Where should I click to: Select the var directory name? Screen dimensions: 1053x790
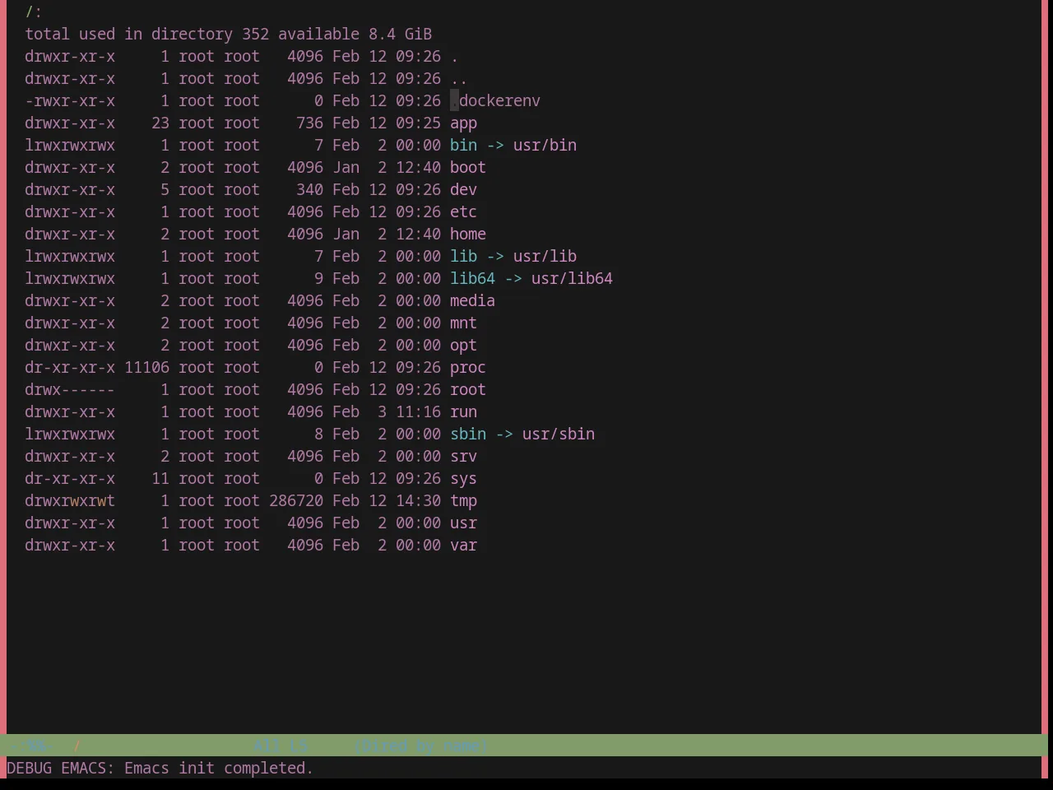coord(463,545)
